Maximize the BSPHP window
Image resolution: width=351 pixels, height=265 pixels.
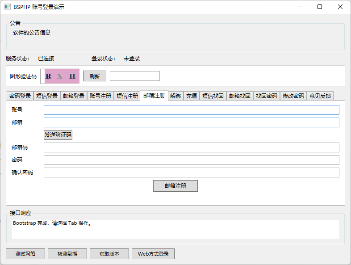320,7
